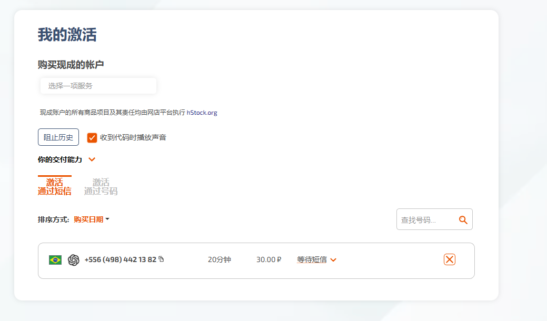Click the 排序方式 label
The image size is (547, 321).
click(53, 219)
